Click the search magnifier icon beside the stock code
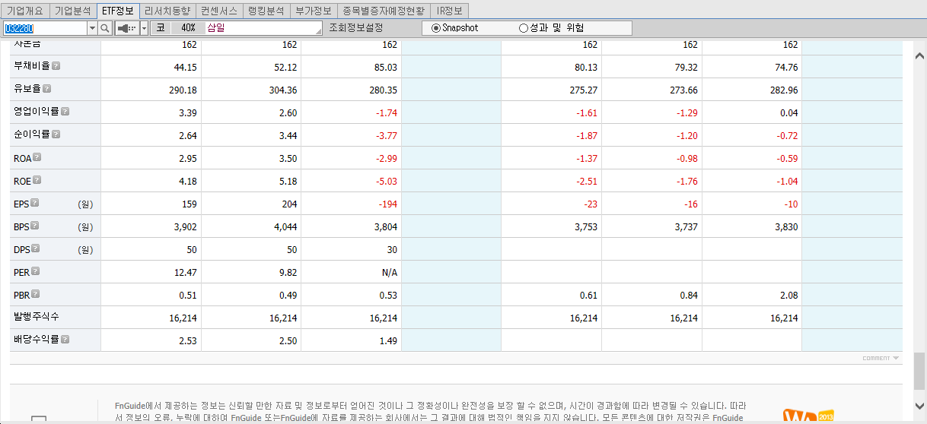This screenshot has width=927, height=424. [x=105, y=28]
